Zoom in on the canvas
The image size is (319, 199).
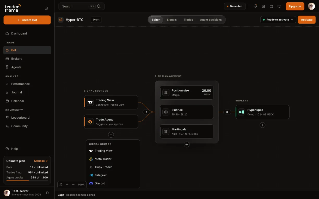tap(67, 185)
